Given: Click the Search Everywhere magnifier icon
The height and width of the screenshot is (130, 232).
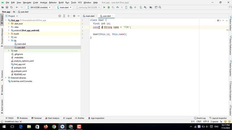Looking at the screenshot, I should 160,7.
